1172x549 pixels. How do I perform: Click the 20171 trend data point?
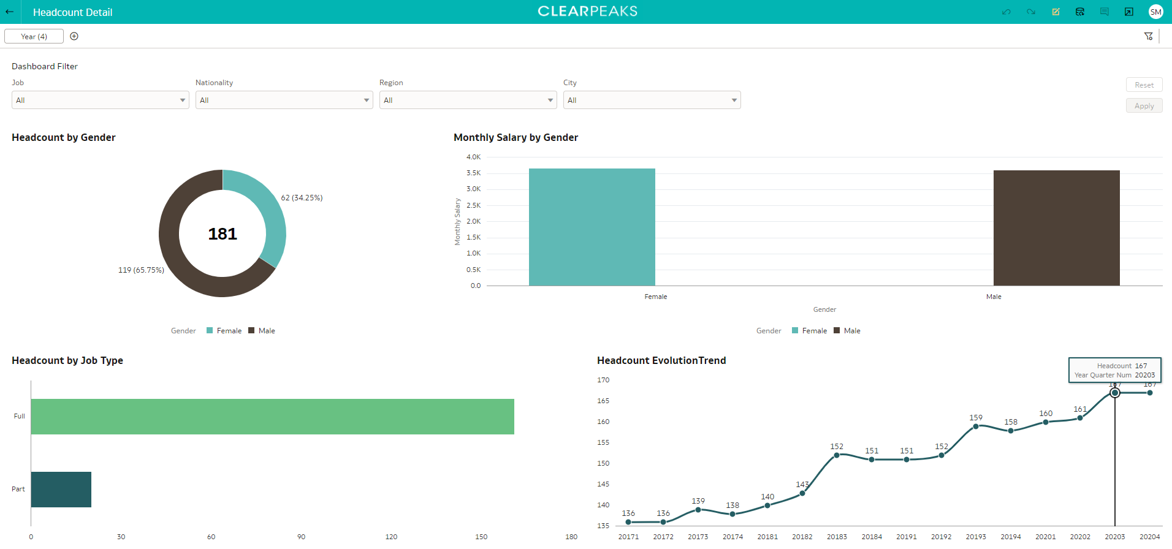628,522
